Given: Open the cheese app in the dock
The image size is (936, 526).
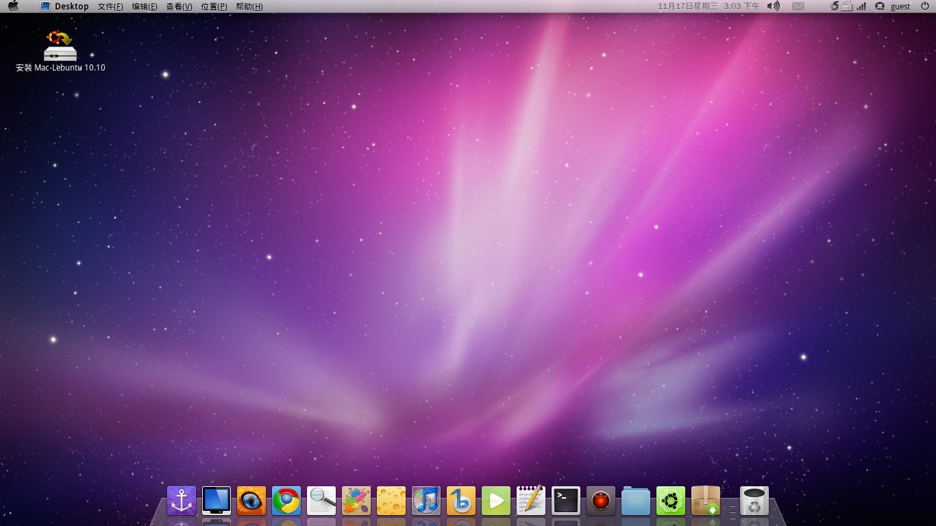Looking at the screenshot, I should click(x=391, y=501).
